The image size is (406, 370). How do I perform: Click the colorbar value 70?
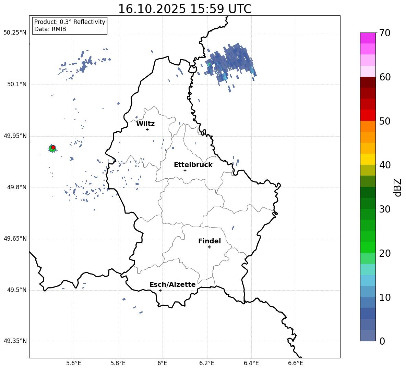click(385, 33)
